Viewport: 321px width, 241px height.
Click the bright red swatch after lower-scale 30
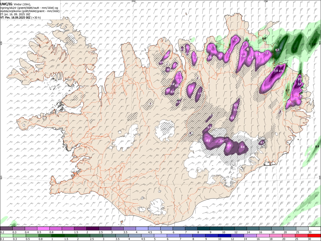pos(314,235)
